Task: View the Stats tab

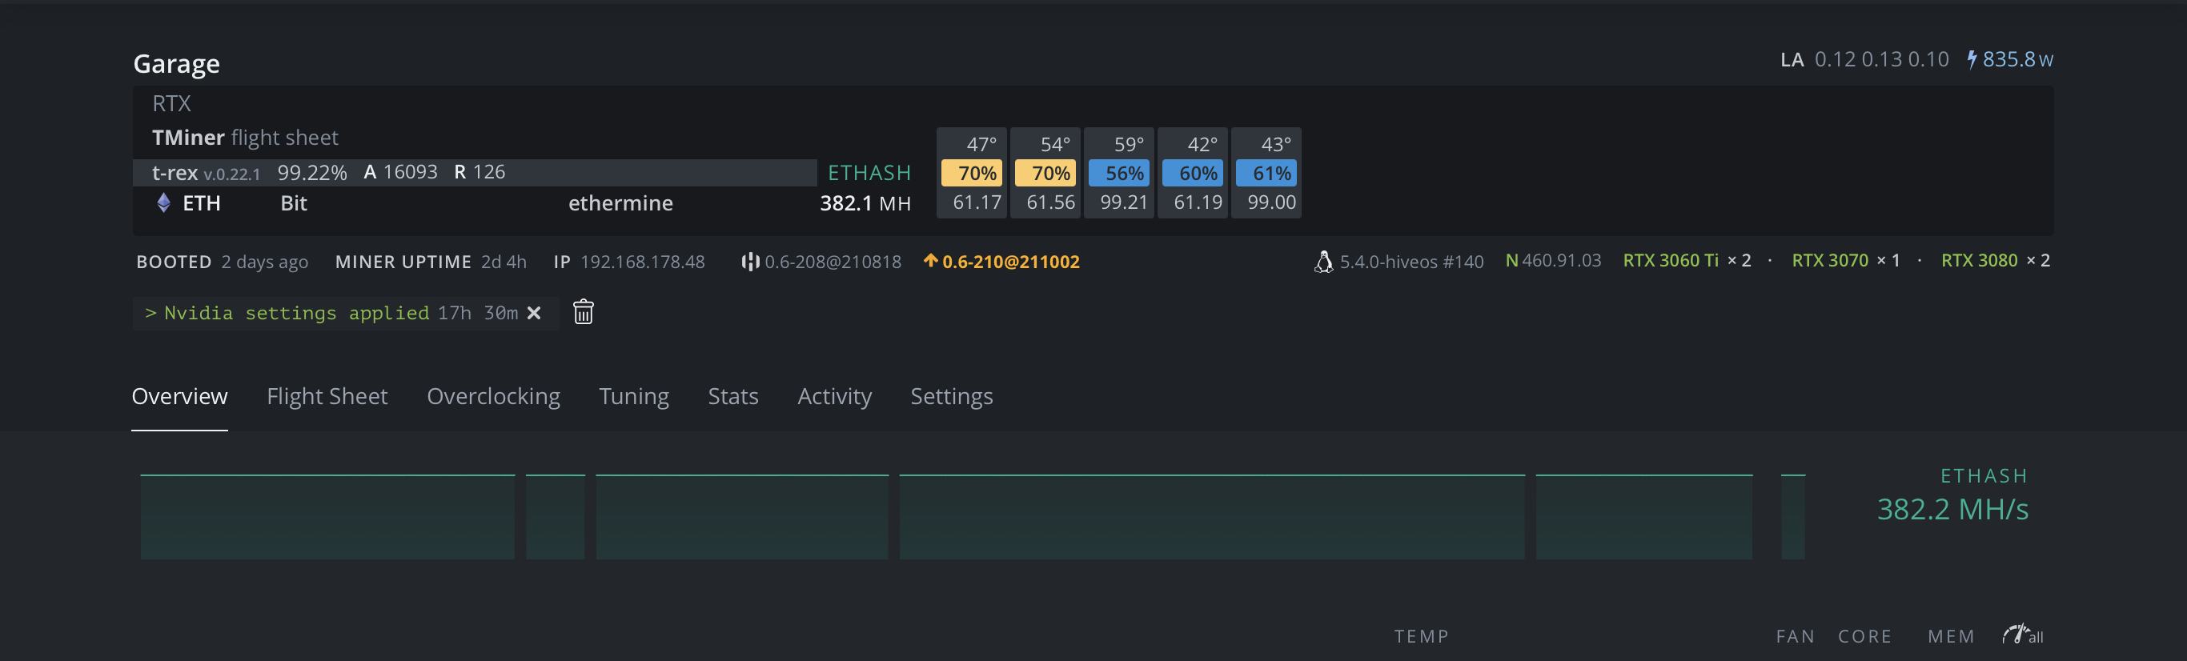Action: click(x=732, y=396)
